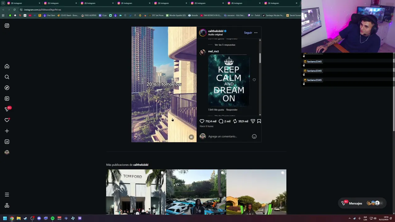Open the Dashboard chart icon in sidebar
Viewport: 395px width, 222px height.
click(x=7, y=142)
